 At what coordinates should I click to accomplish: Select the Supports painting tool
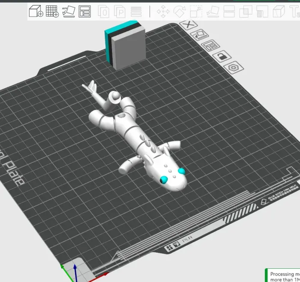262,12
